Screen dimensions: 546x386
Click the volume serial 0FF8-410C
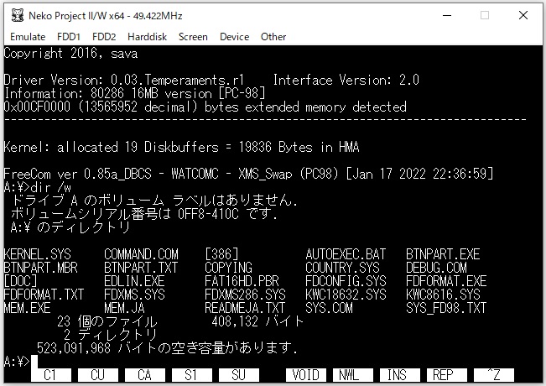[208, 213]
